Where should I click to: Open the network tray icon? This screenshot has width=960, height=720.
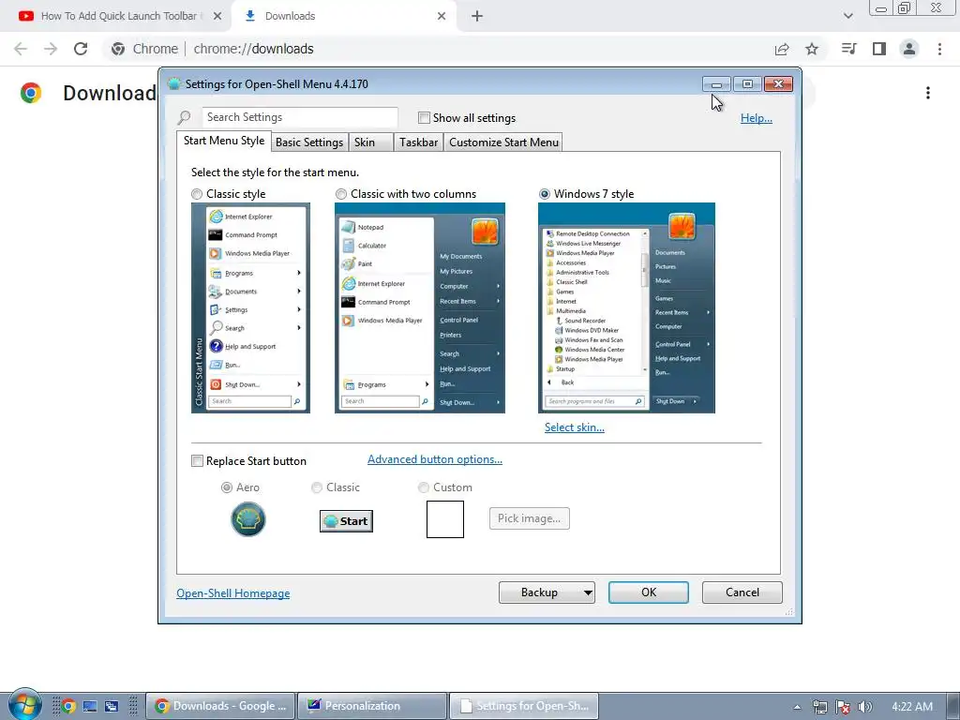(x=819, y=707)
